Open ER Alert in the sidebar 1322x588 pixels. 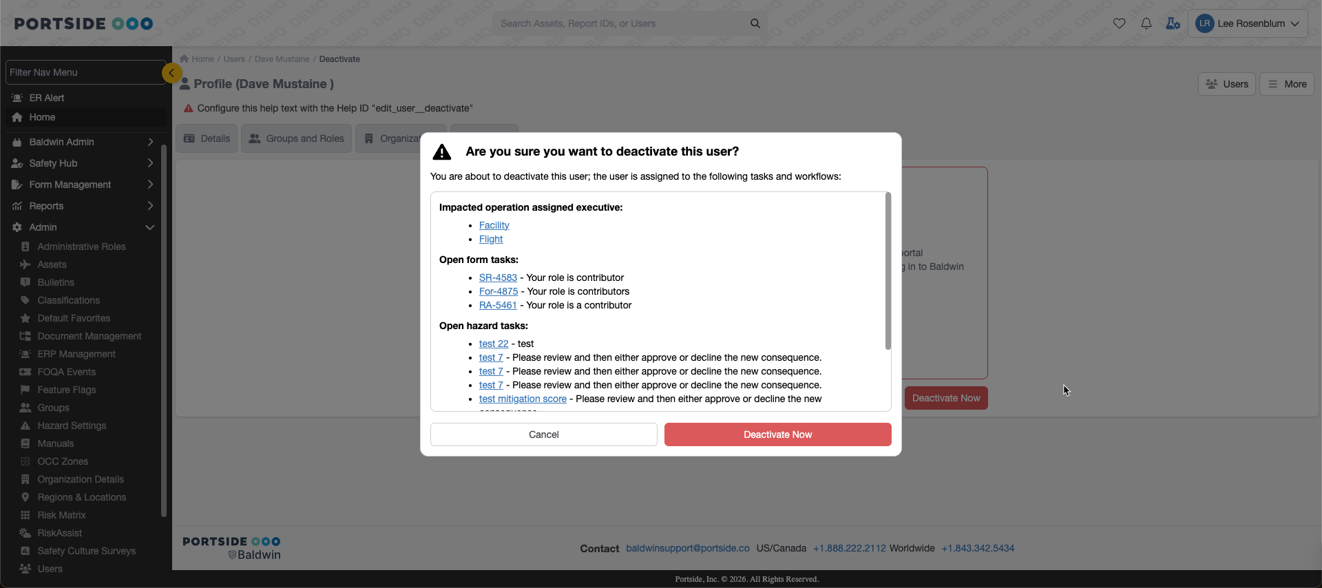pyautogui.click(x=47, y=98)
